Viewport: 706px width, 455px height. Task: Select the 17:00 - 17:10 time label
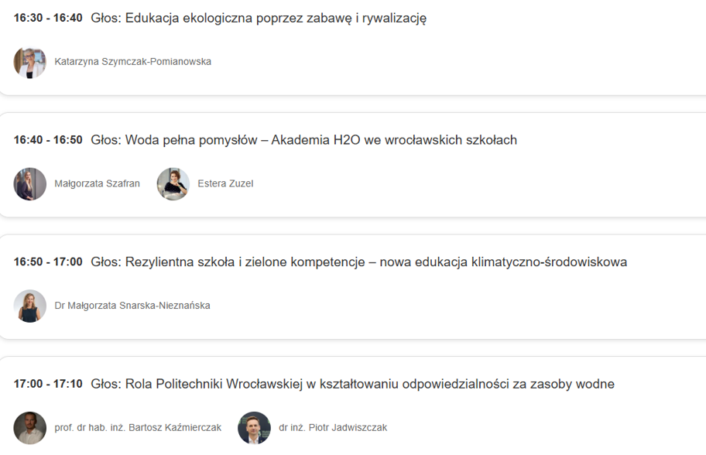[x=48, y=384]
